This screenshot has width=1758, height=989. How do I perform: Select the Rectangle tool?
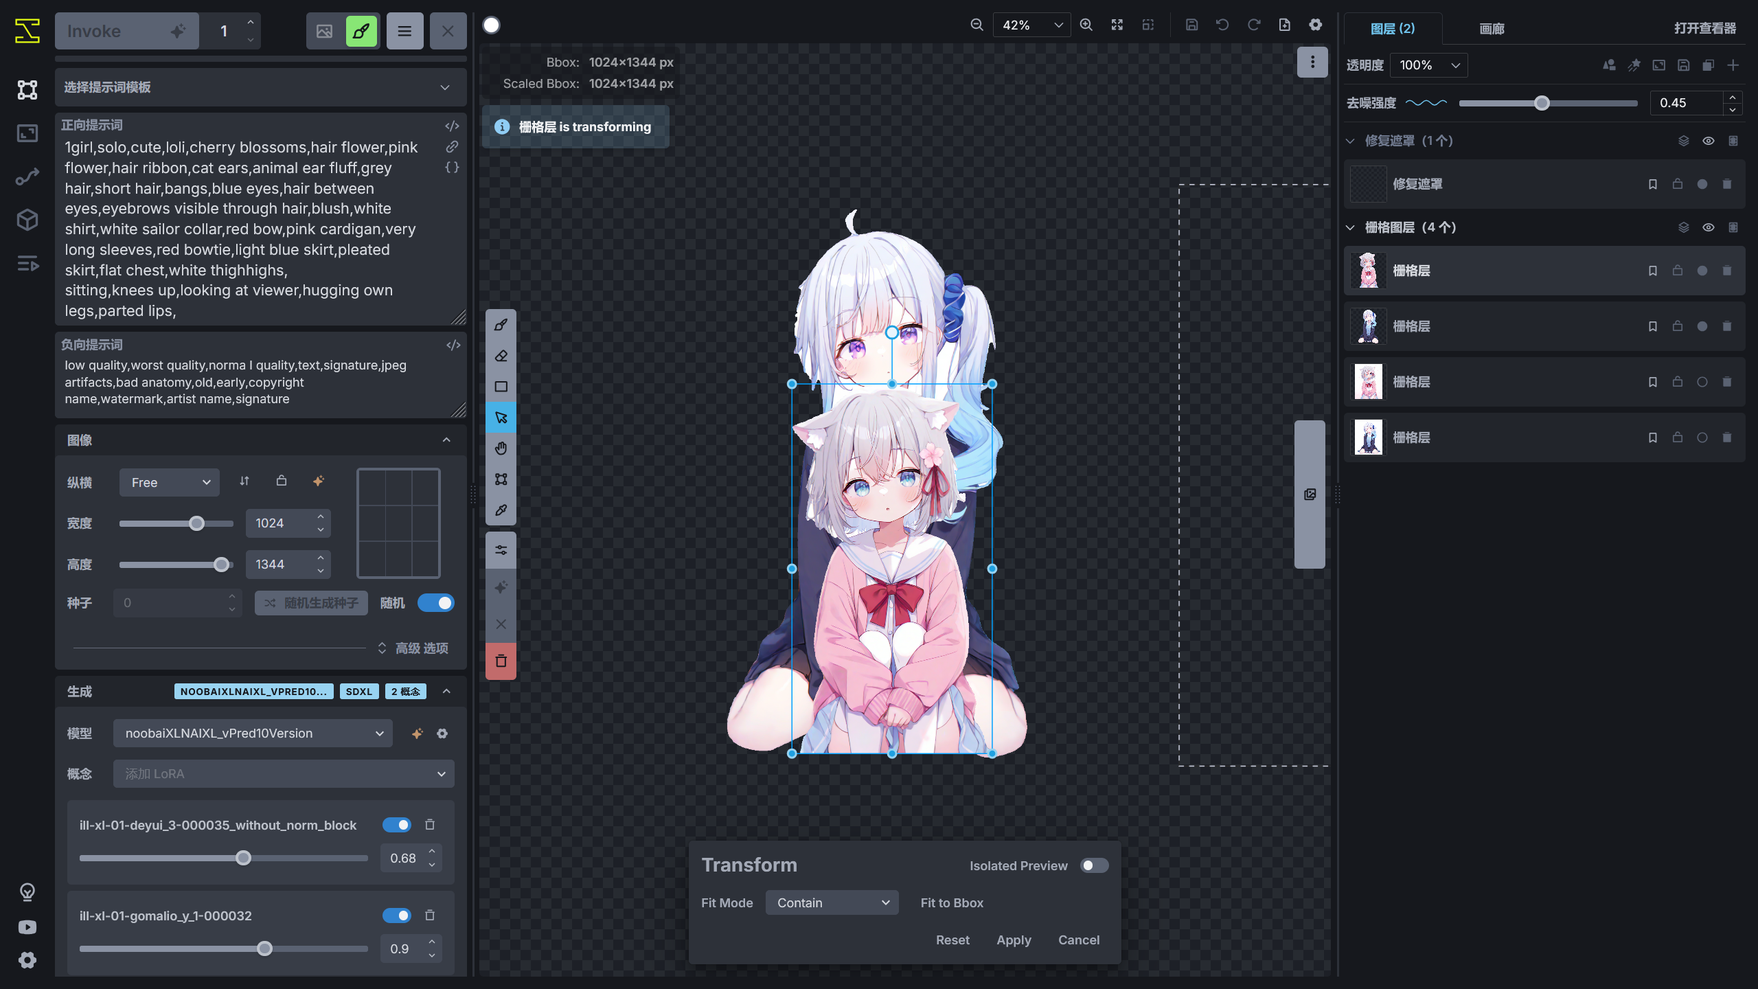pyautogui.click(x=501, y=386)
